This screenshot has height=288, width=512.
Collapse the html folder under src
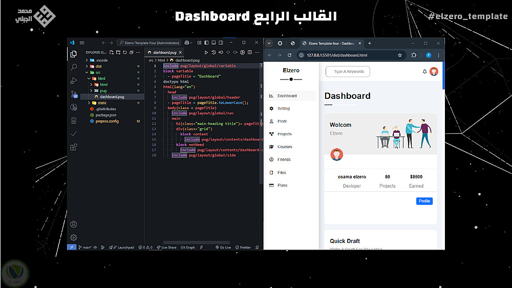coord(112,78)
